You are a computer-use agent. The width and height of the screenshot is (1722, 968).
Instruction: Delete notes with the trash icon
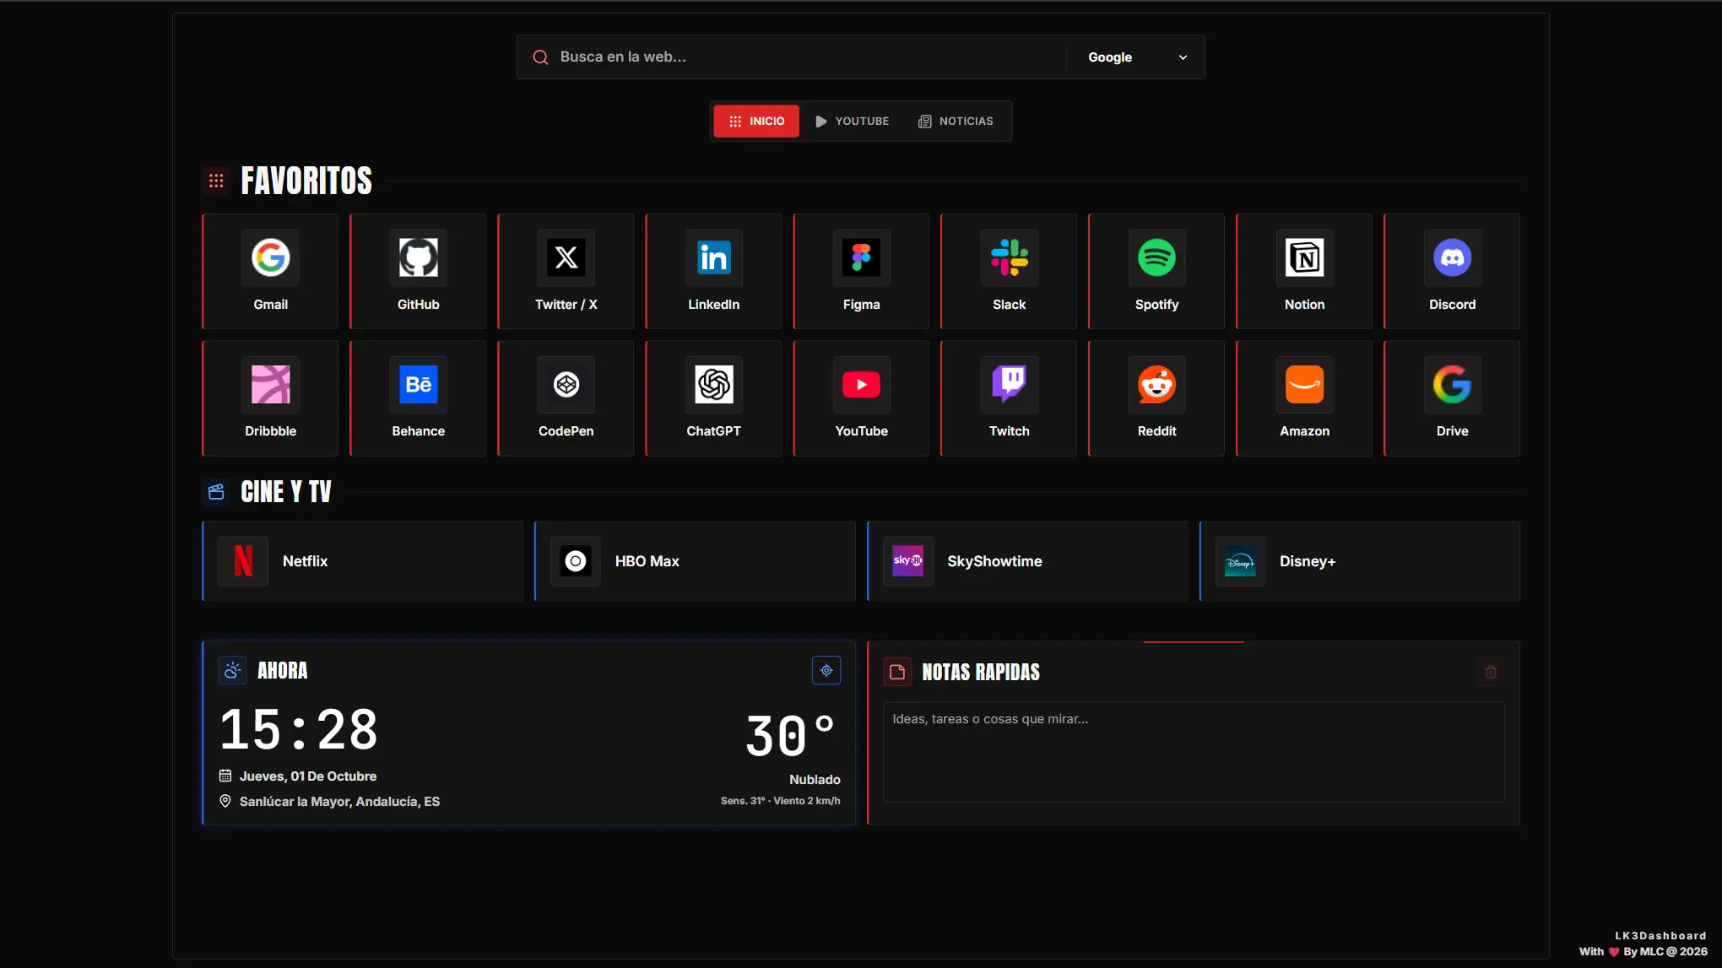pos(1491,673)
